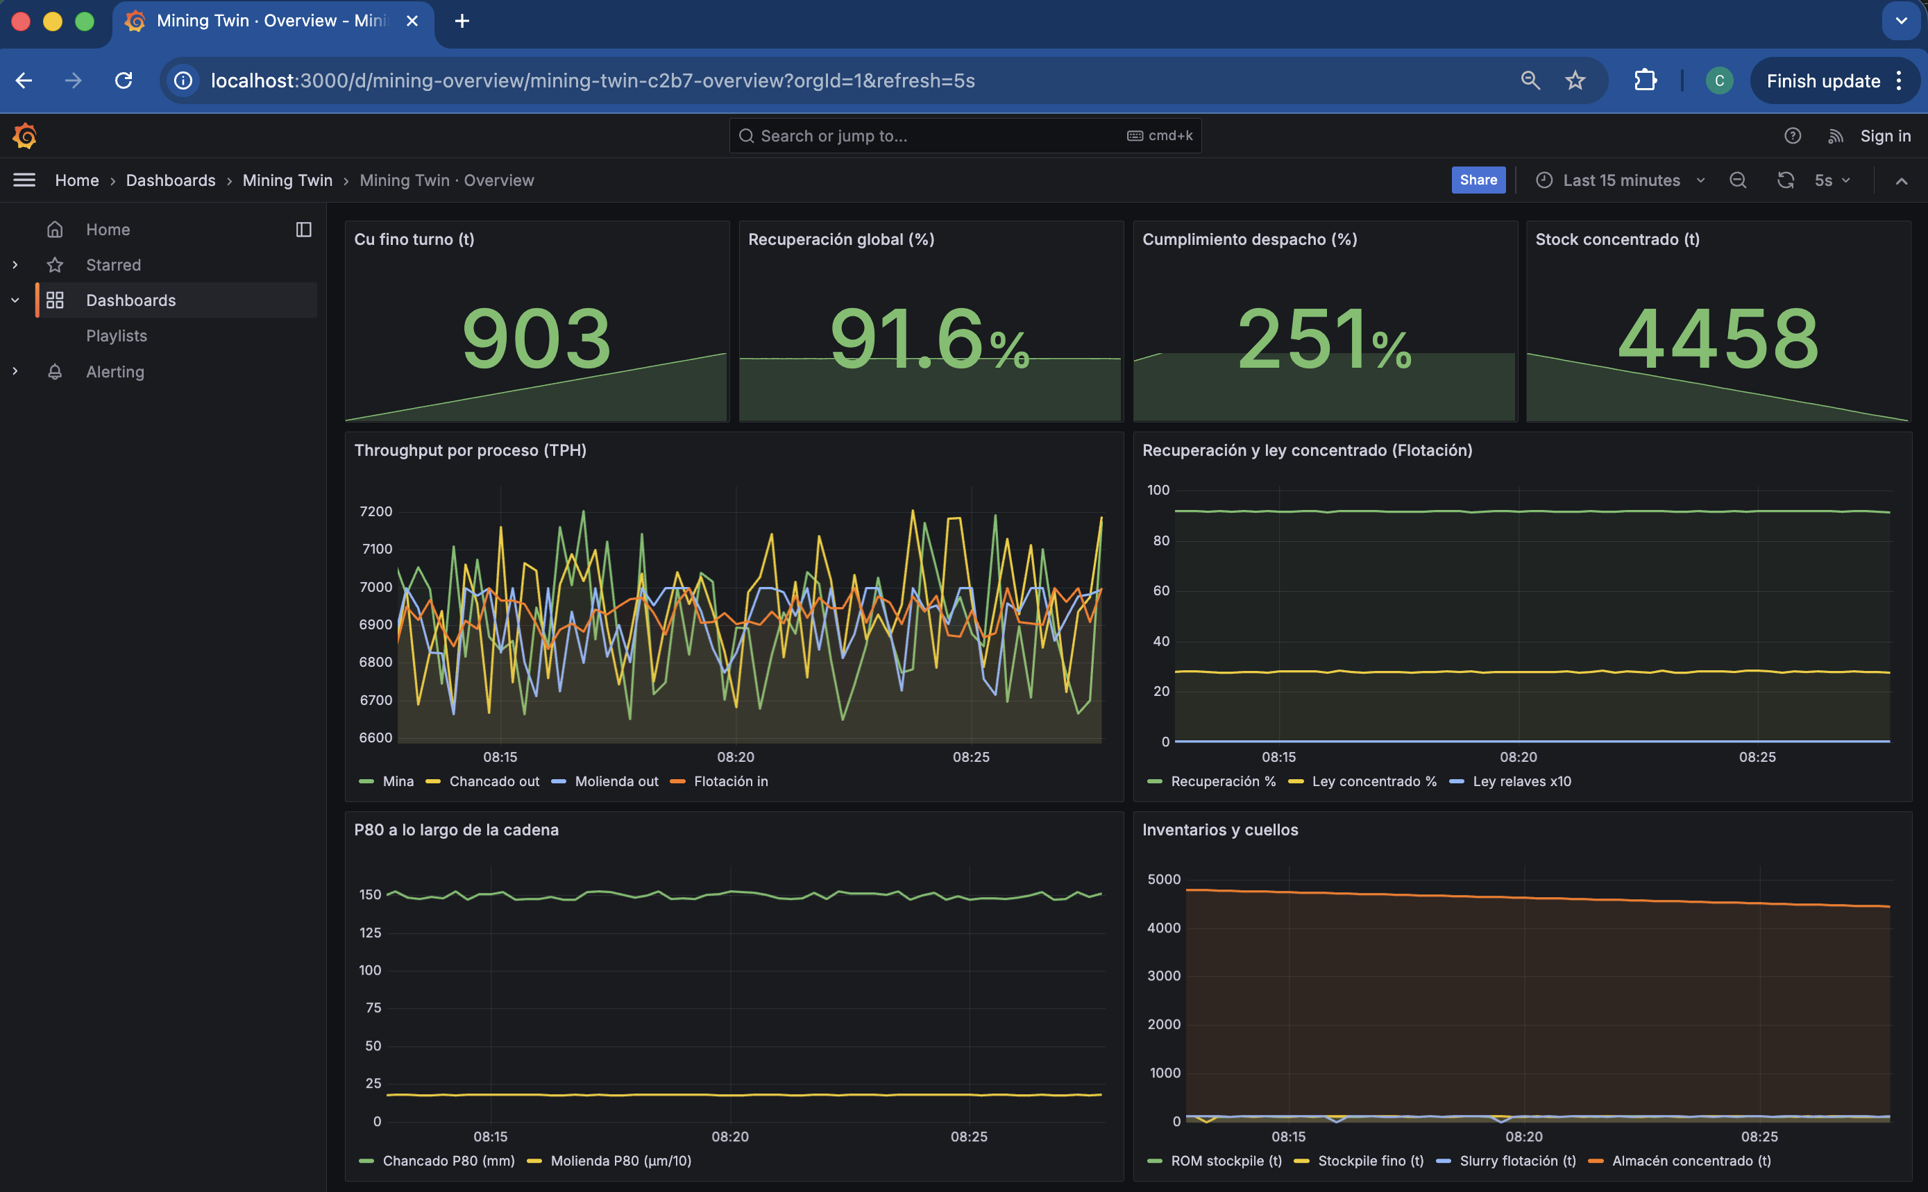Screen dimensions: 1928x1192
Task: Click the Stockpile fino (t) legend color
Action: (x=1302, y=1161)
